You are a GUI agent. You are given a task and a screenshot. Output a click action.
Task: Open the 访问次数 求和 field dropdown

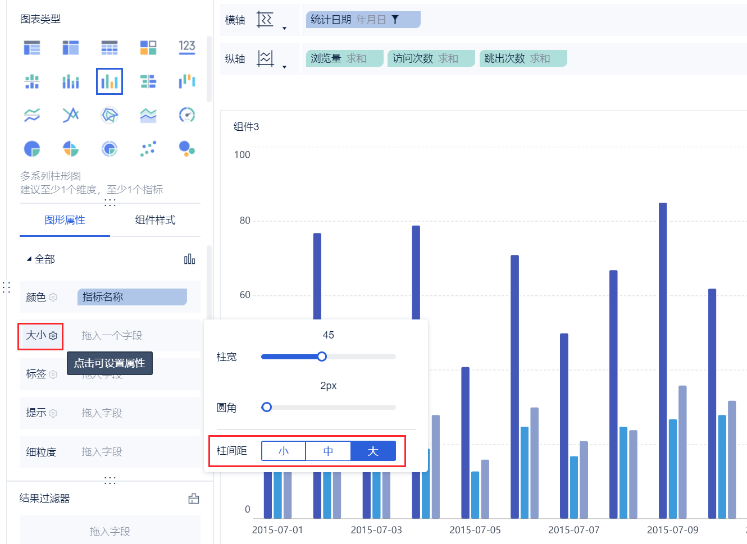point(431,58)
